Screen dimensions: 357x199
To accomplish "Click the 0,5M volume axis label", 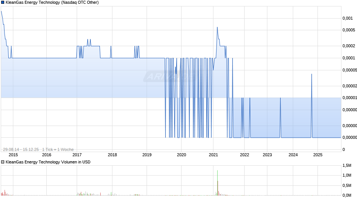I will (347, 186).
